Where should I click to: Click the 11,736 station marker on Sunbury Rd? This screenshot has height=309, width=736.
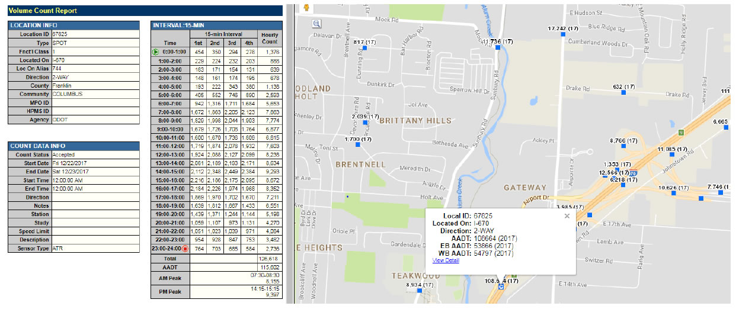498,49
